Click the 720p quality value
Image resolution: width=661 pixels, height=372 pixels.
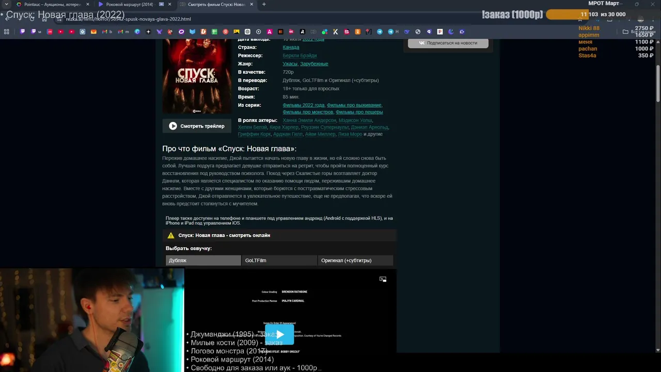[x=288, y=72]
